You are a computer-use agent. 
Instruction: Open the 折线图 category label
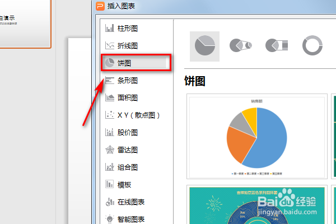(128, 46)
